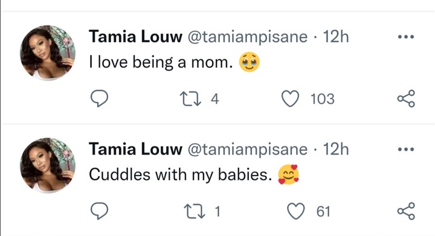
Task: Reply to the "I love being a mom" tweet
Action: point(99,98)
